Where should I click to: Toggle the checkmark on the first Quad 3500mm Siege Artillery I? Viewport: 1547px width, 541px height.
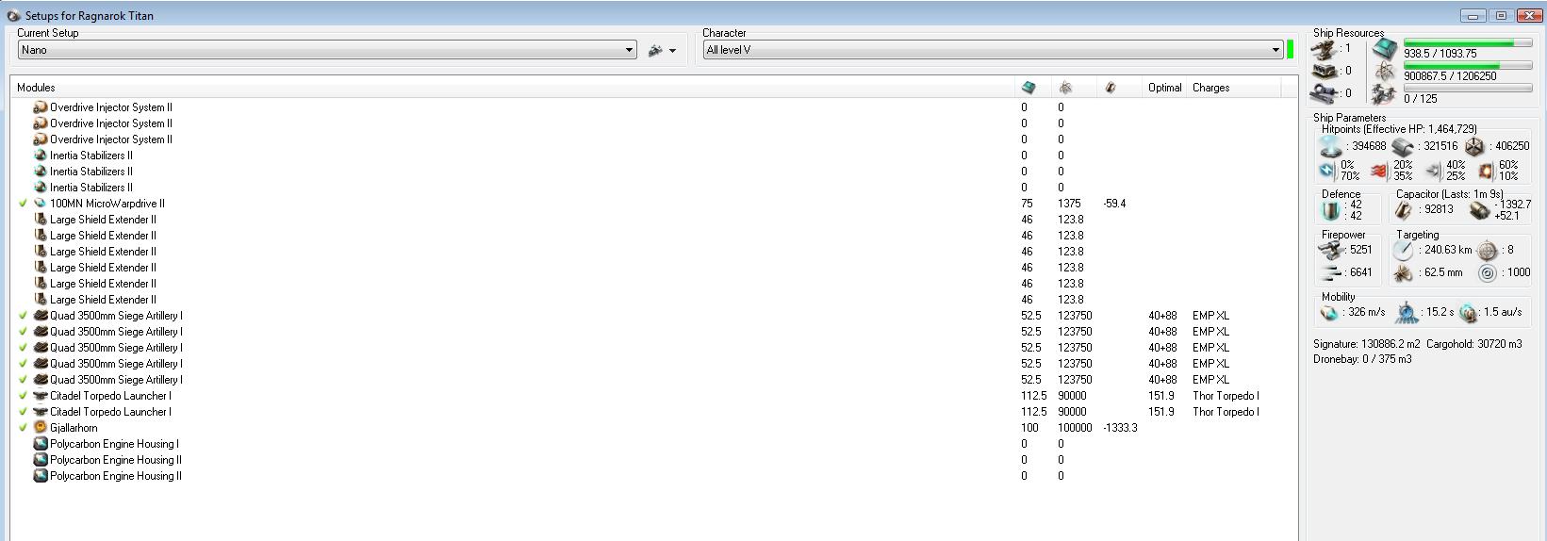pos(24,316)
